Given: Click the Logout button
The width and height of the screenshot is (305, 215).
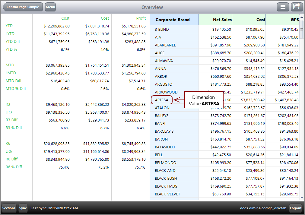Looking at the screenshot, I should [x=295, y=208].
